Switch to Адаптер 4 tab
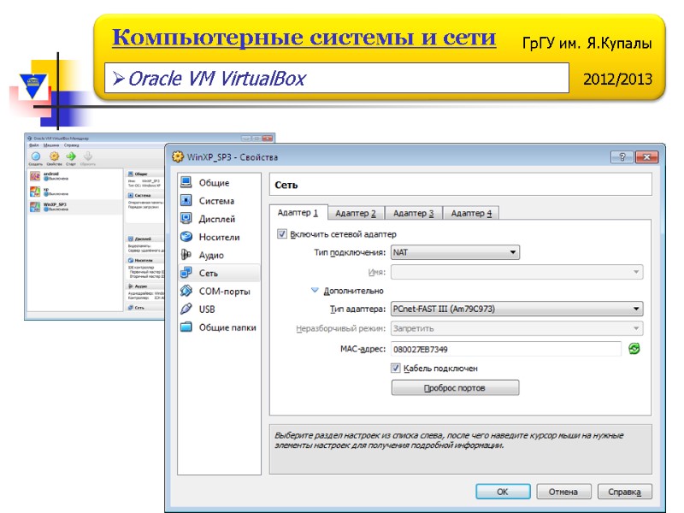 471,213
